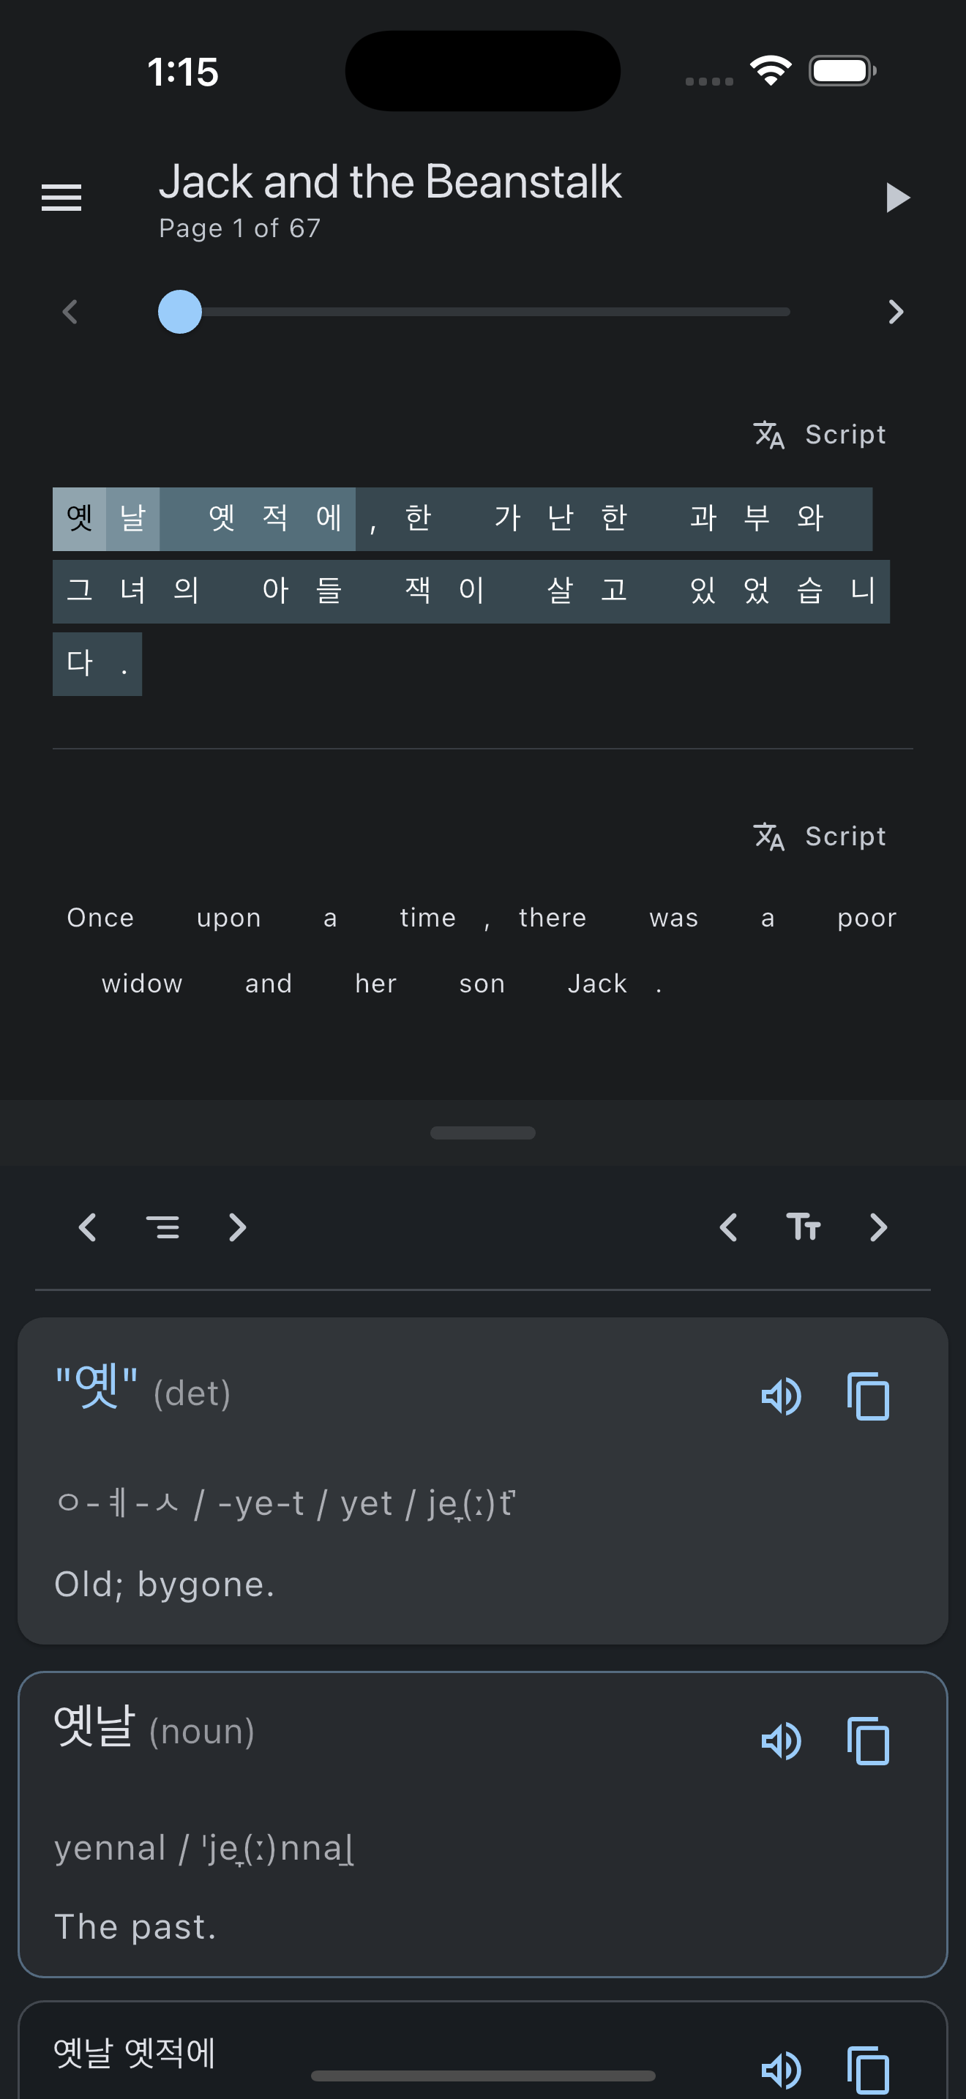Show previous definition with left arrow

click(88, 1227)
